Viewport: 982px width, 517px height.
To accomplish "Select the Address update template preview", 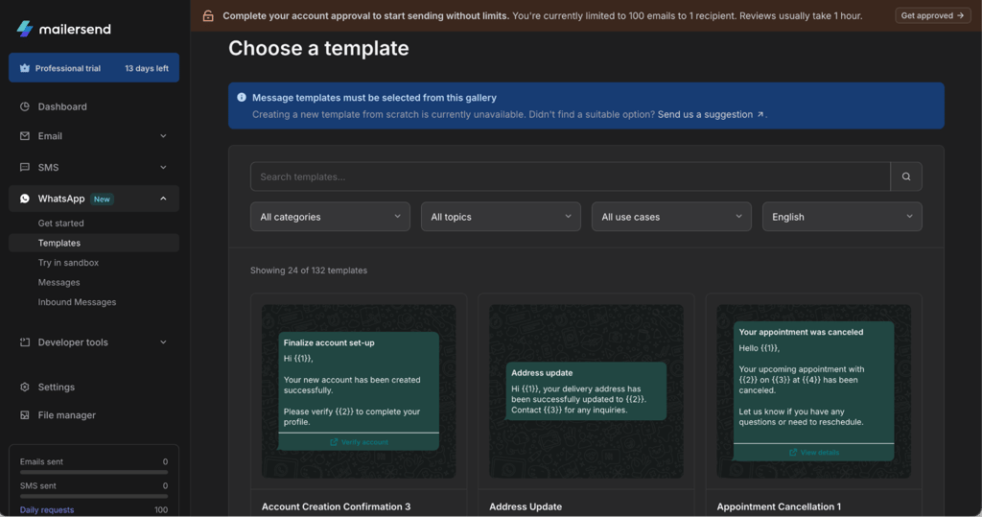I will pyautogui.click(x=586, y=391).
